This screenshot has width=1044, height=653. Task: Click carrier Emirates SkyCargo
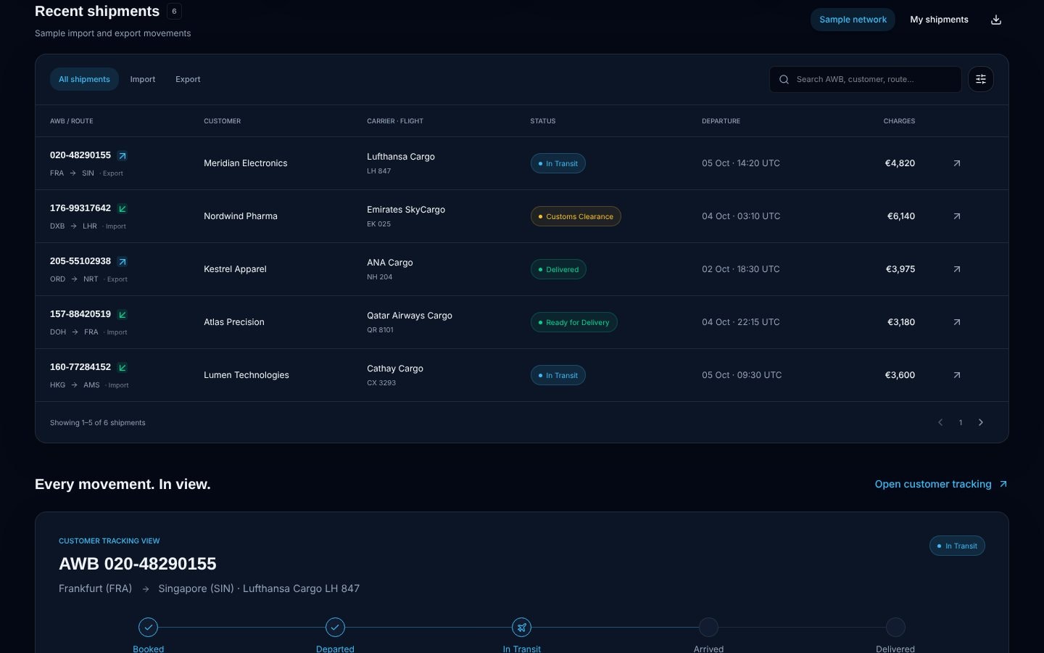tap(406, 210)
